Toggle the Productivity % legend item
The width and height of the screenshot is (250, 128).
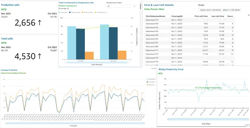point(101,12)
